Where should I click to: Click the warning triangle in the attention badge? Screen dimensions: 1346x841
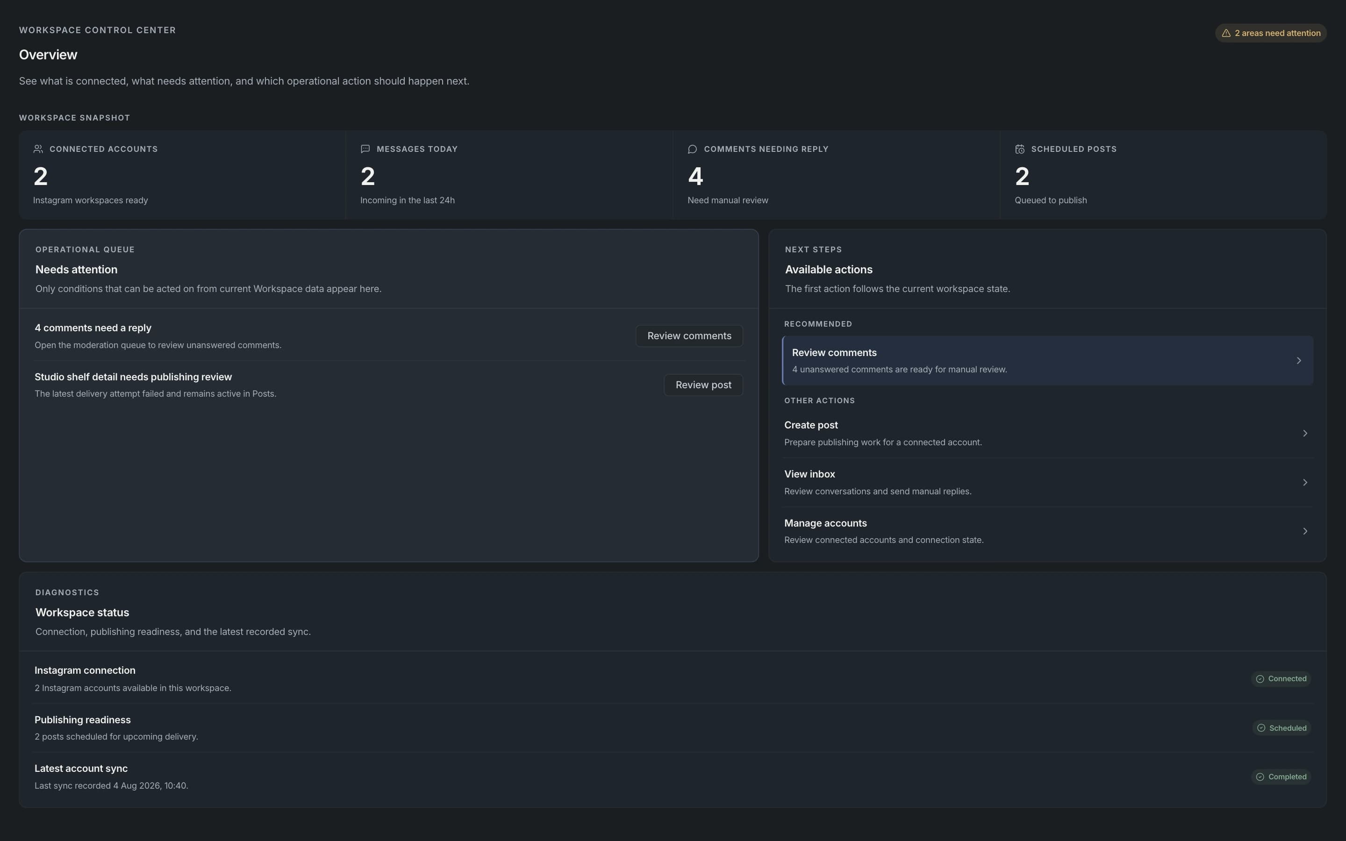(x=1226, y=33)
